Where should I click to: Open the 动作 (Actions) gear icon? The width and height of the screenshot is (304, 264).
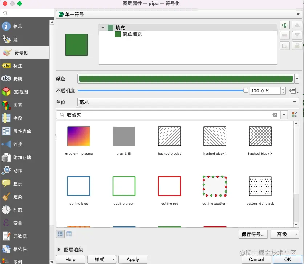[x=6, y=170]
